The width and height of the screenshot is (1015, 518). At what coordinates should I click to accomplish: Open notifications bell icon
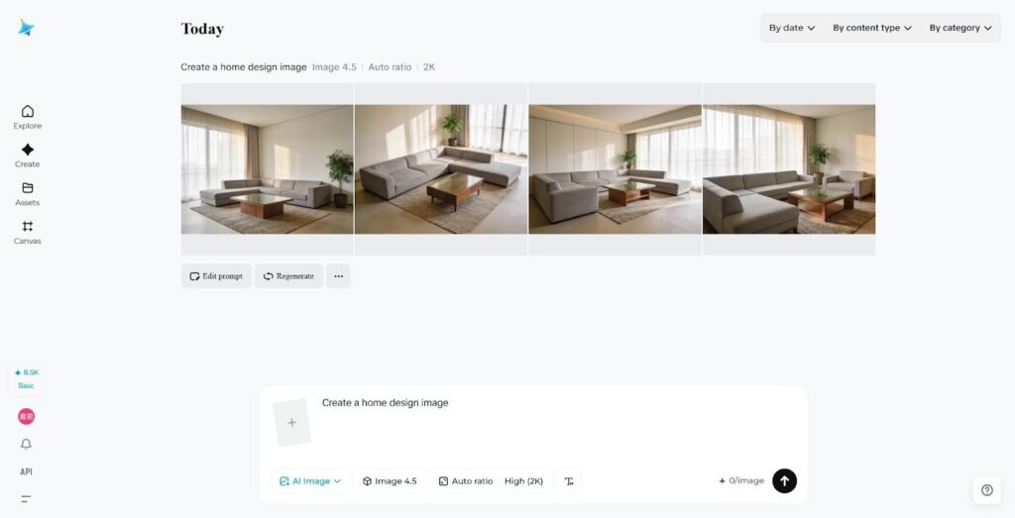(26, 444)
